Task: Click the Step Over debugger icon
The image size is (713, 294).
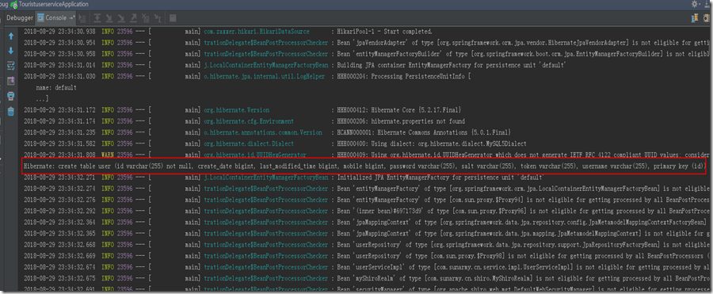Action: click(x=97, y=18)
